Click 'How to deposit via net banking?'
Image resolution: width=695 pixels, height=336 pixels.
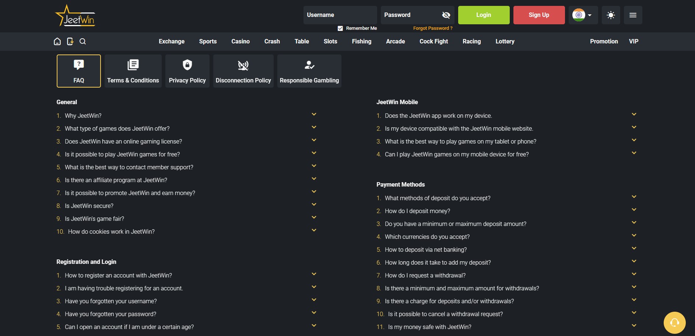pos(426,250)
